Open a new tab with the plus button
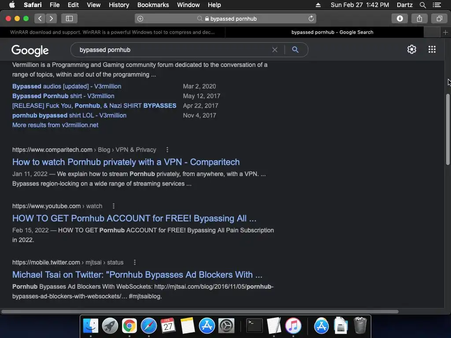Viewport: 451px width, 338px height. [445, 32]
